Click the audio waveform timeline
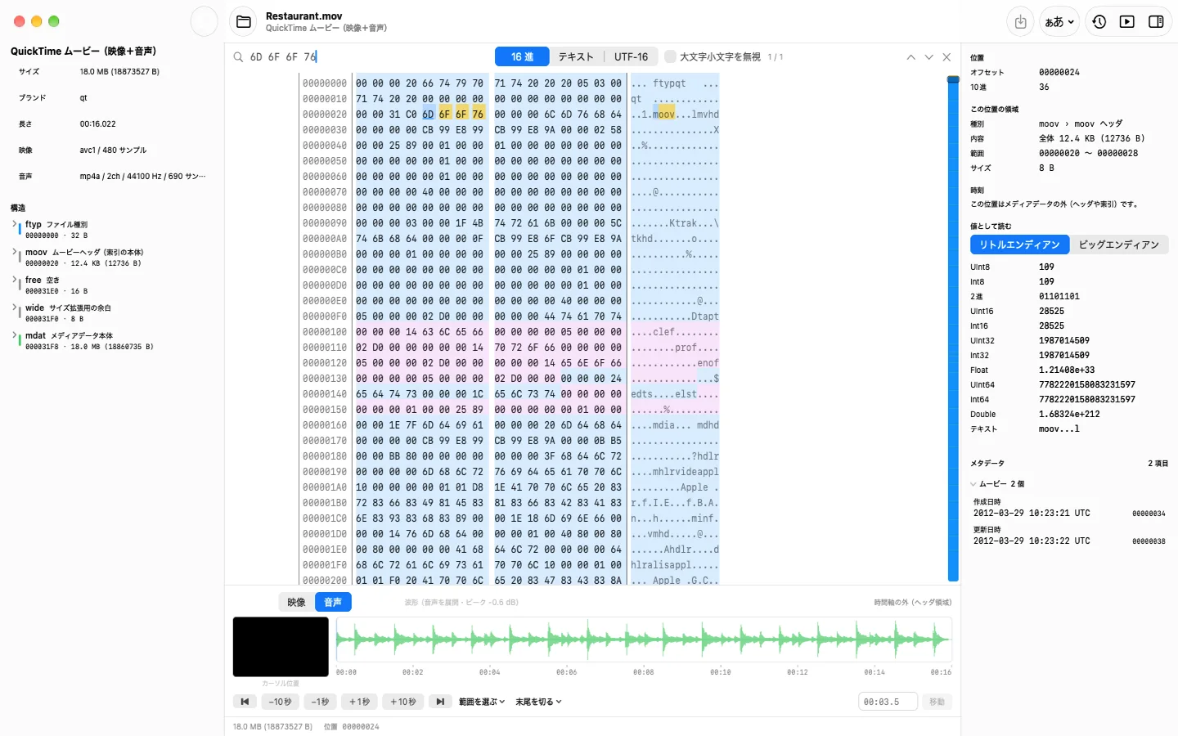 coord(644,640)
